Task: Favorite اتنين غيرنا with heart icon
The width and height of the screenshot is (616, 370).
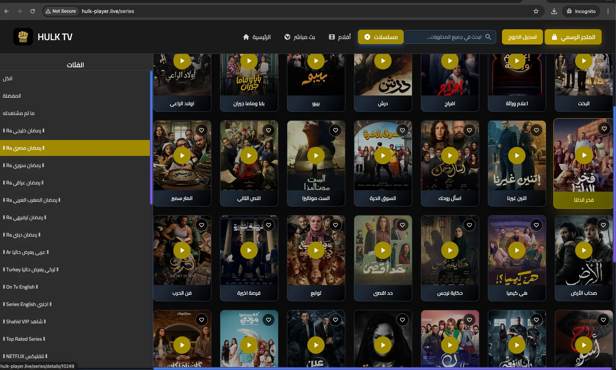Action: click(x=536, y=130)
